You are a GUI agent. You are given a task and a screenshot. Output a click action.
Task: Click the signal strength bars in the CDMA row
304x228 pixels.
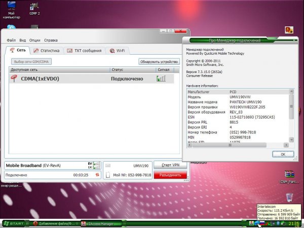click(161, 79)
